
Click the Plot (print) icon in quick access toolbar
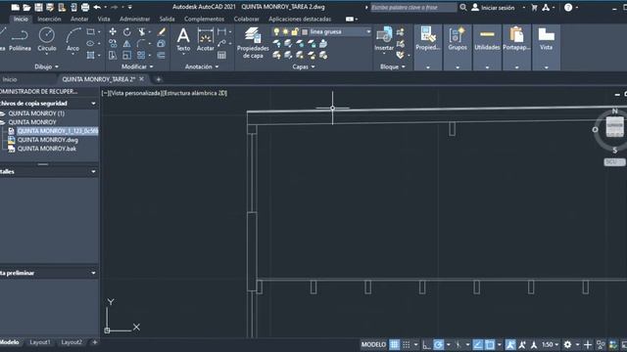point(85,7)
